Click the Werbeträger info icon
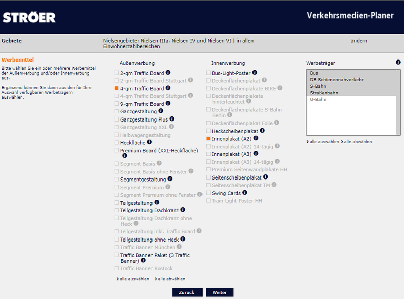 coord(398,62)
